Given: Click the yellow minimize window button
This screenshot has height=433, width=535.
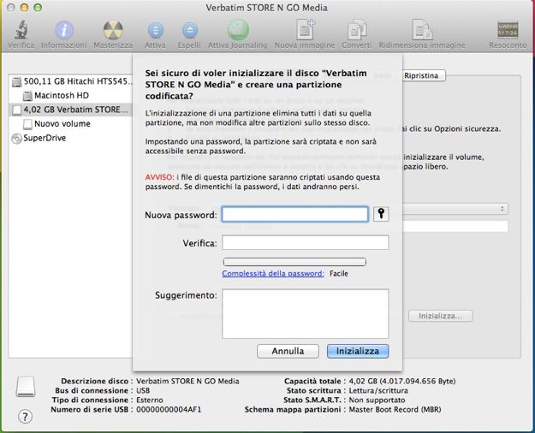Looking at the screenshot, I should click(24, 8).
